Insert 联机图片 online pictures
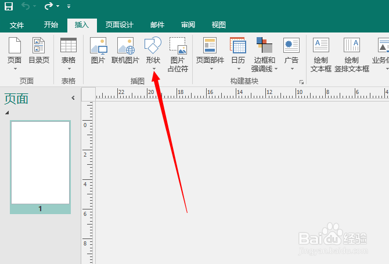This screenshot has width=389, height=264. click(125, 51)
